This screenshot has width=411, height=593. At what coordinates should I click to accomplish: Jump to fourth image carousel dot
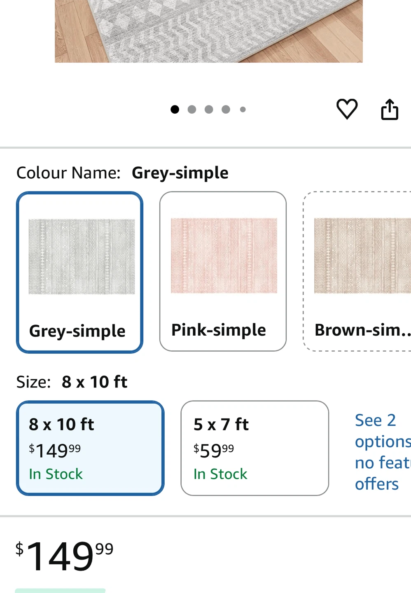pos(226,110)
